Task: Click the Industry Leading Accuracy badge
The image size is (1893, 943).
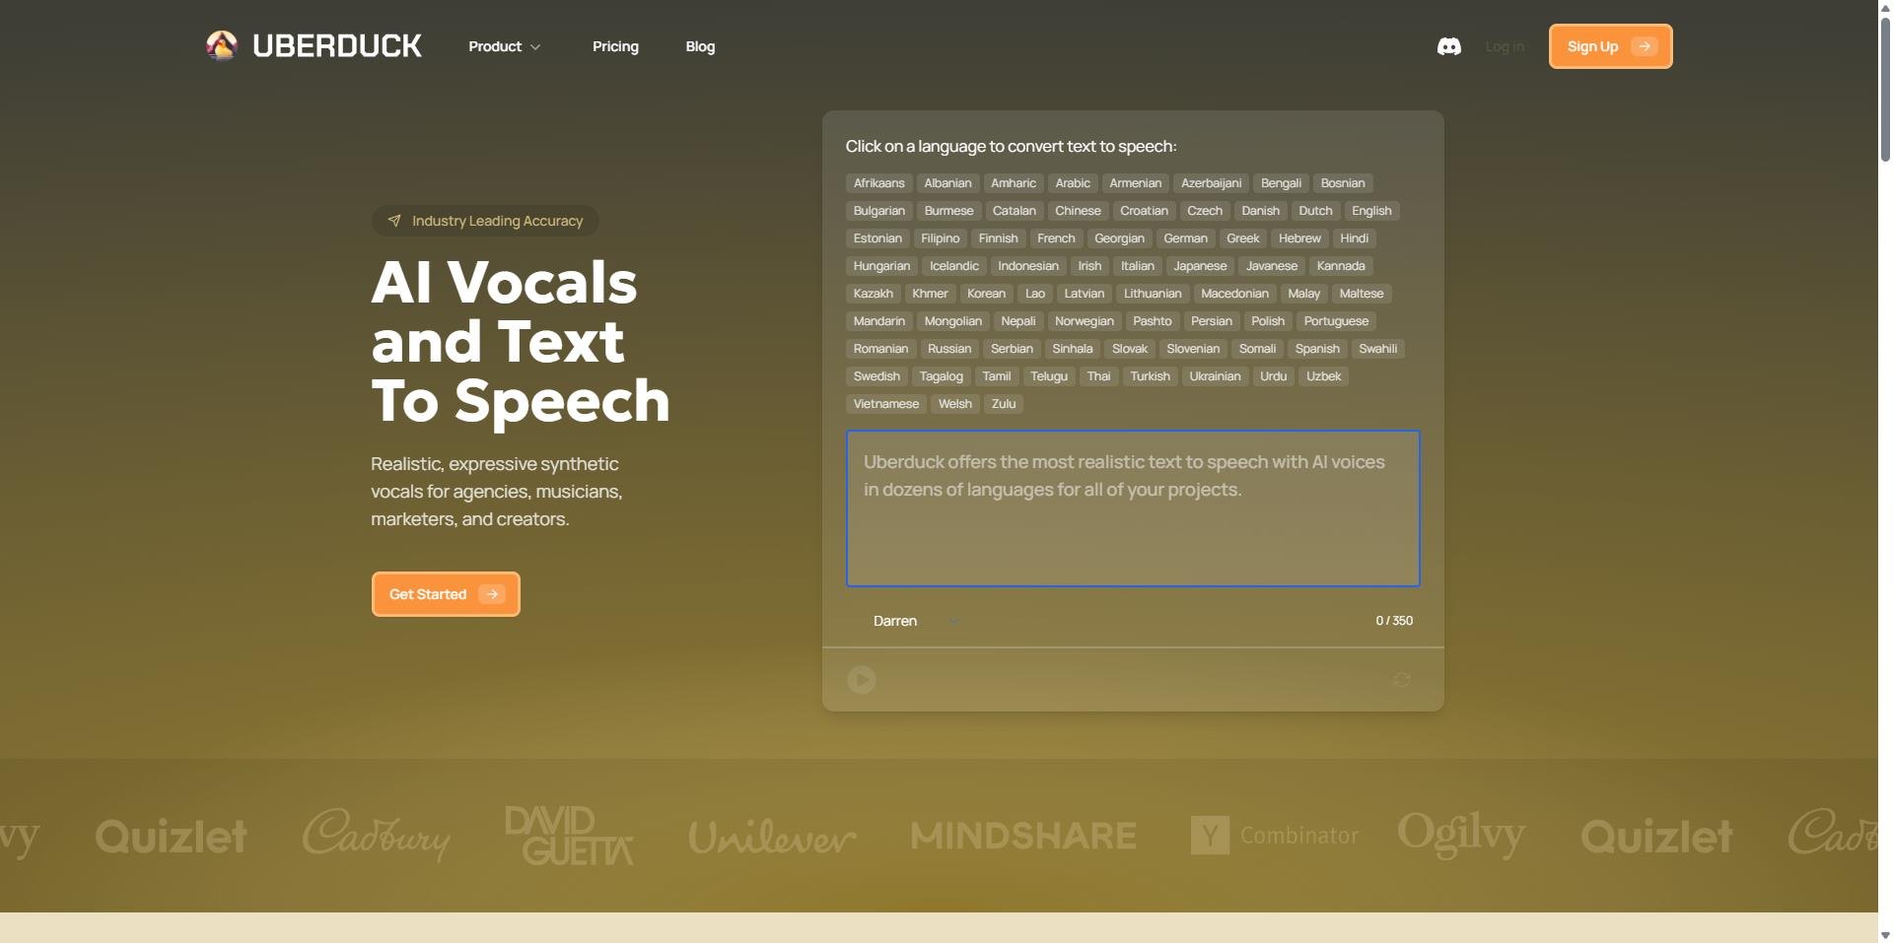Action: point(485,221)
